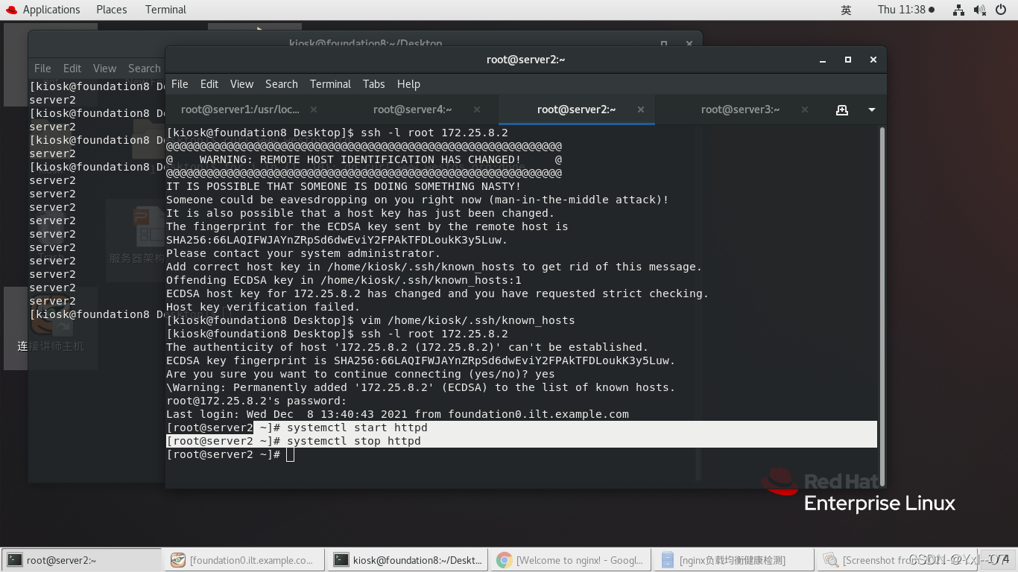This screenshot has width=1018, height=572.
Task: Open the Edit menu in the root@server2 terminal
Action: click(x=209, y=84)
